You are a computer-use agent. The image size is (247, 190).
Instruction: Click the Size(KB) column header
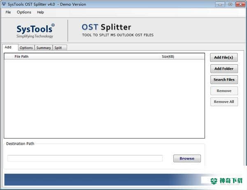pyautogui.click(x=168, y=56)
